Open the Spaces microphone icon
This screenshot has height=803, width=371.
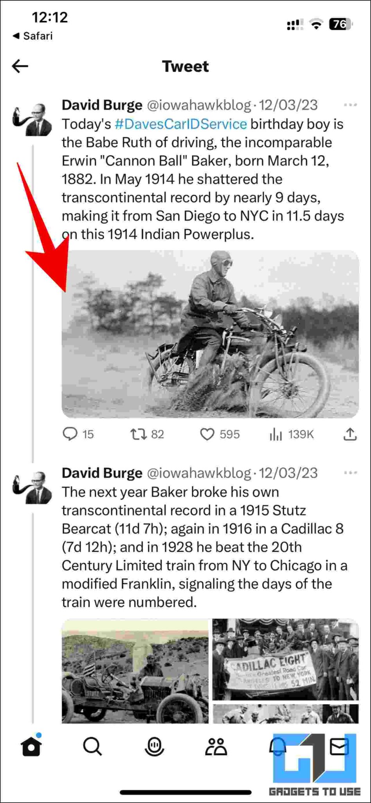pos(155,746)
